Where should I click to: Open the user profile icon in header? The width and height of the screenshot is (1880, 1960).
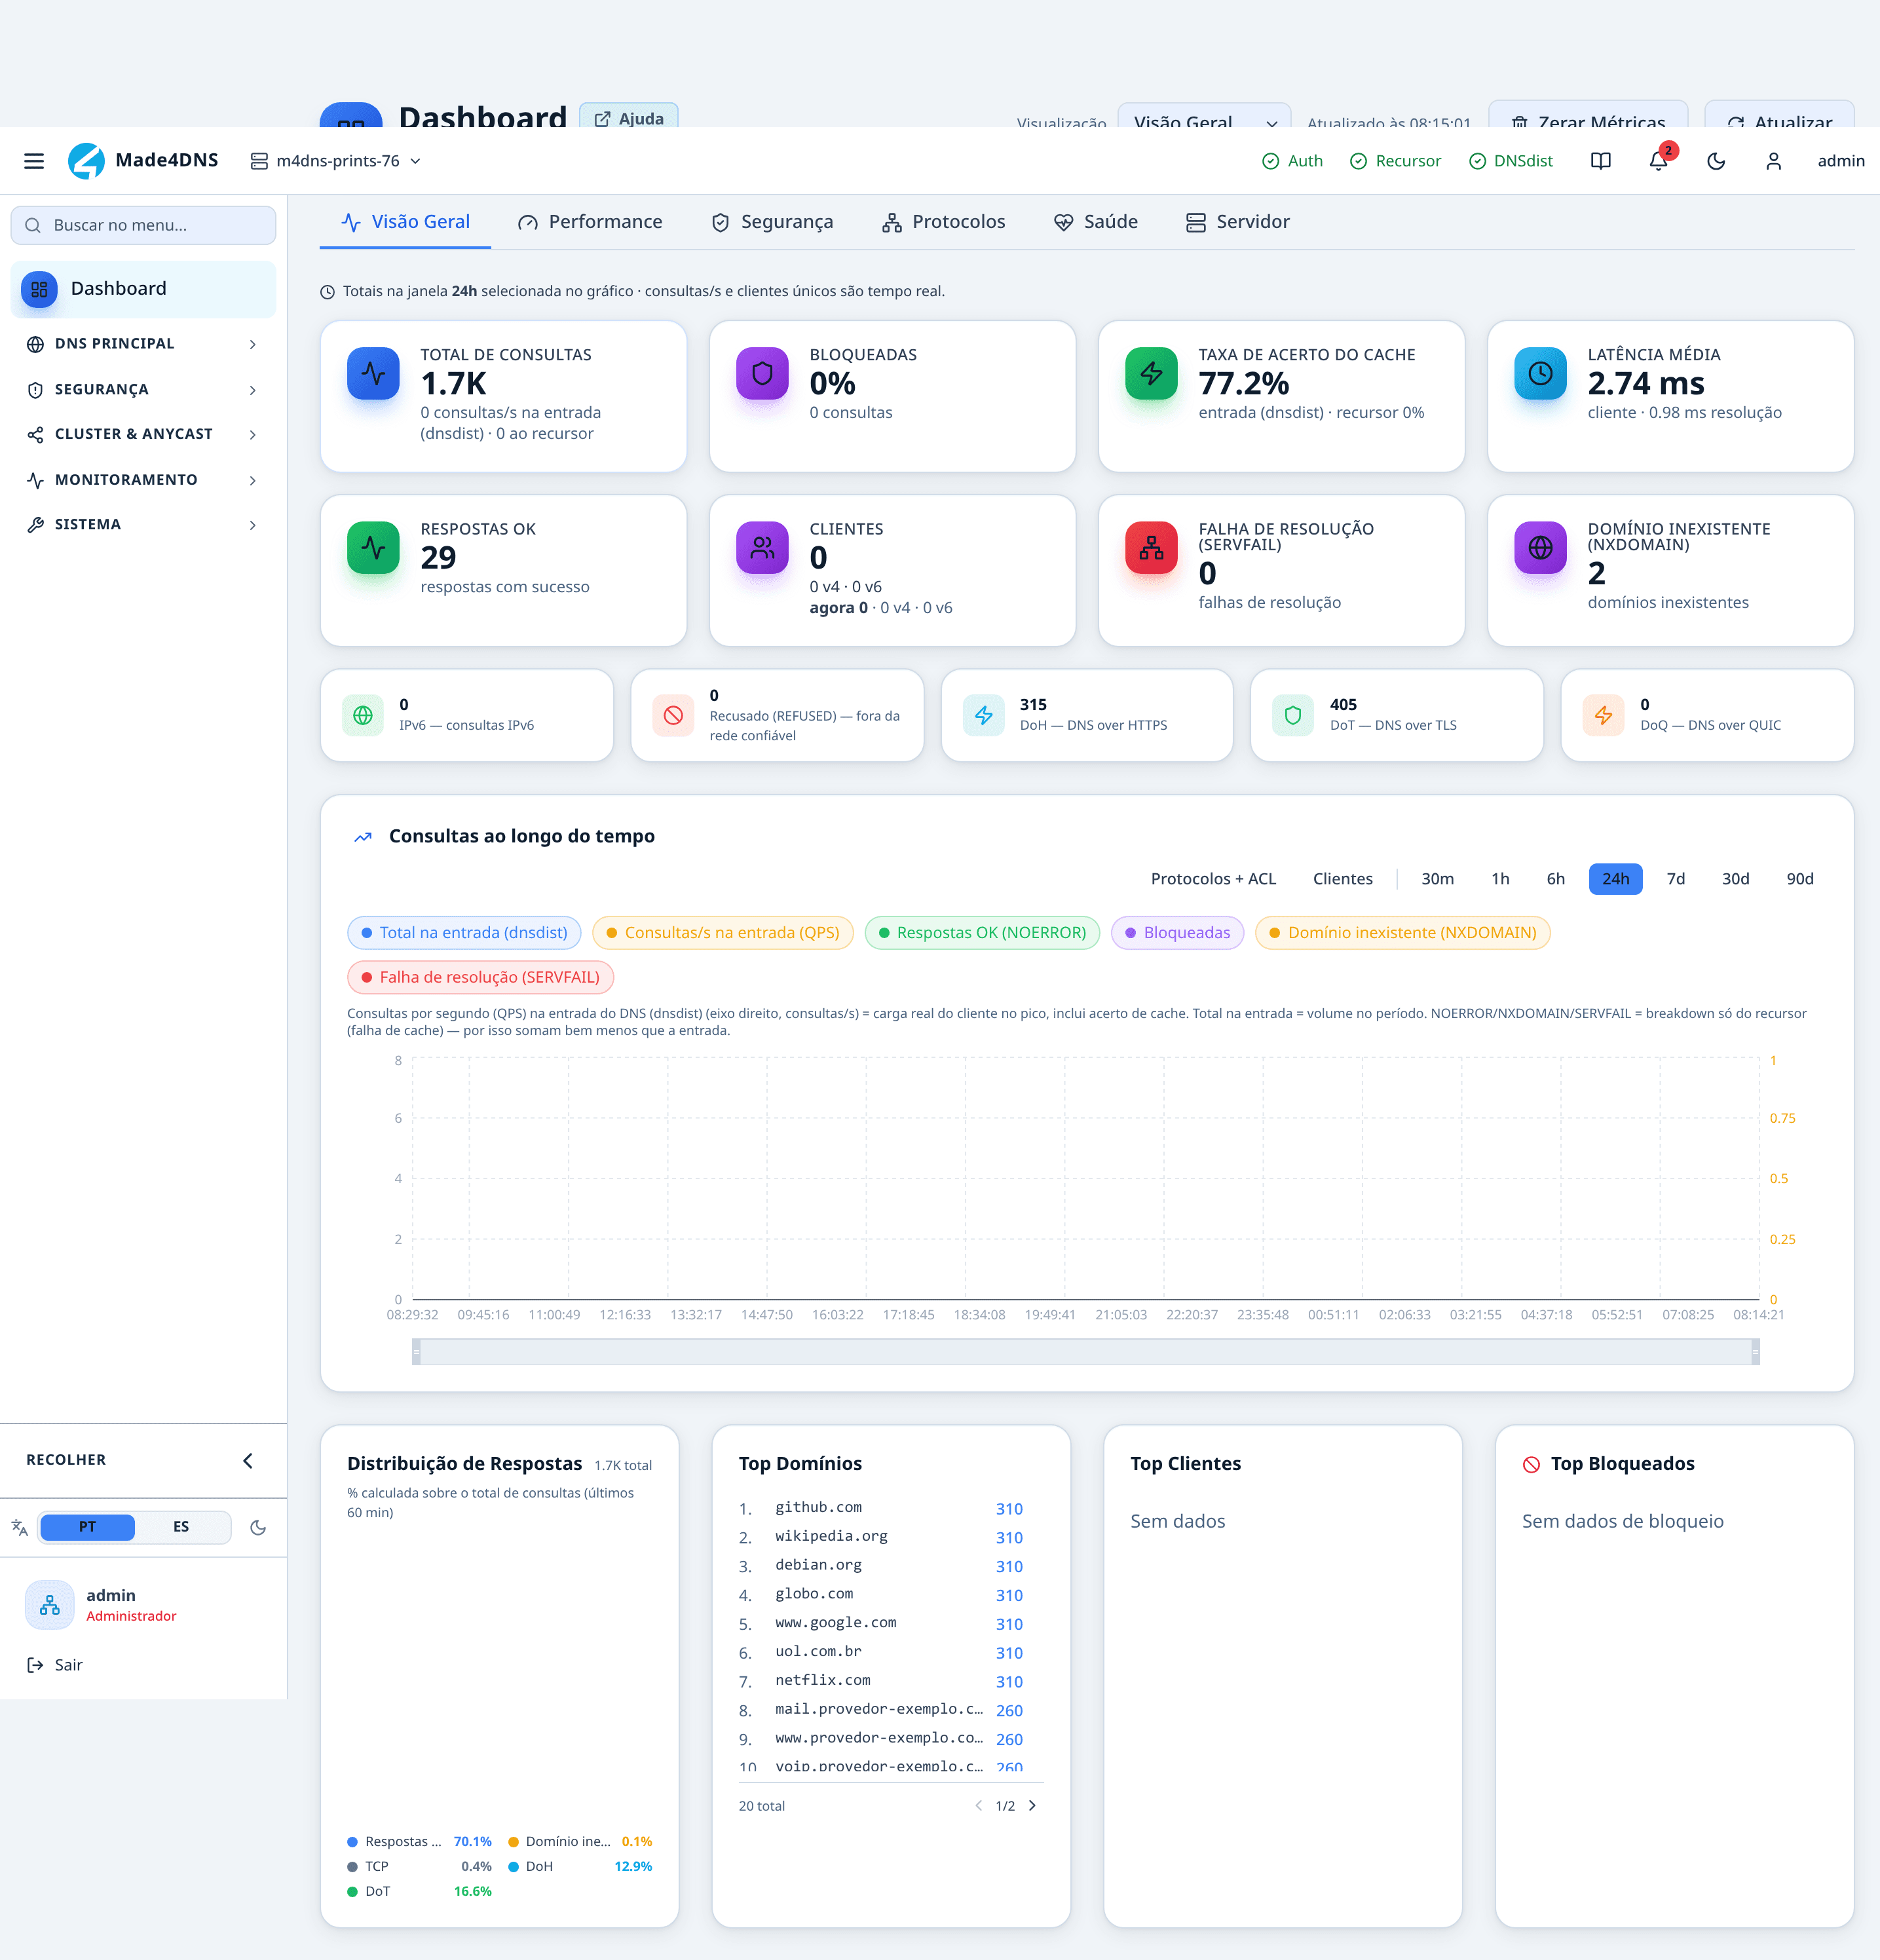tap(1774, 161)
